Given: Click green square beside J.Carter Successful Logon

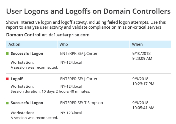Looking at the screenshot, I should pyautogui.click(x=7, y=54).
